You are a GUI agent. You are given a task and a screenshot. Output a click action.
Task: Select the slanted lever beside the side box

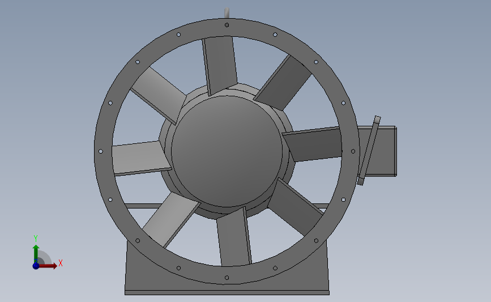369,151
